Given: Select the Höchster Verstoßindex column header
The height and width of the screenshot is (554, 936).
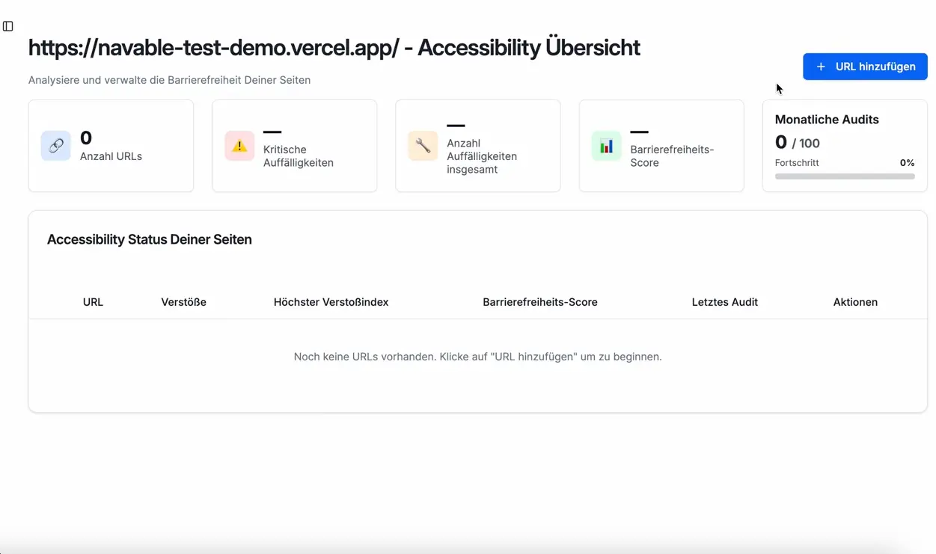Looking at the screenshot, I should coord(331,302).
